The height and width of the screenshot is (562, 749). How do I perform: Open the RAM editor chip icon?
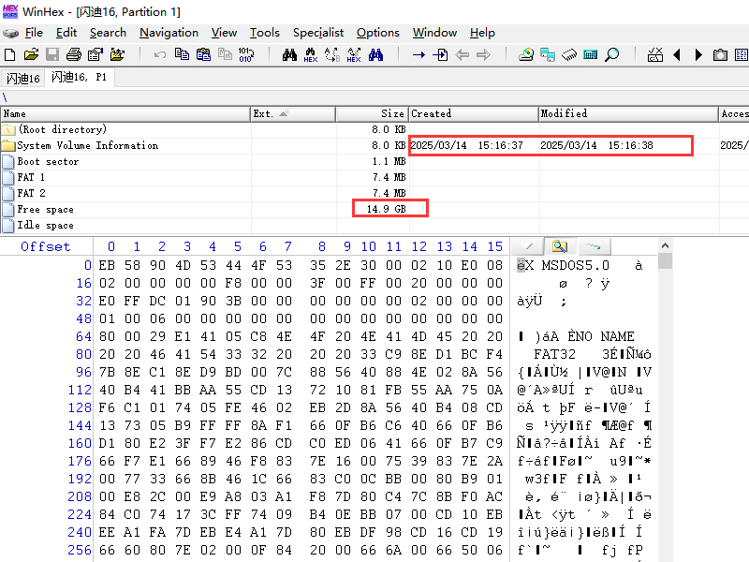point(569,55)
